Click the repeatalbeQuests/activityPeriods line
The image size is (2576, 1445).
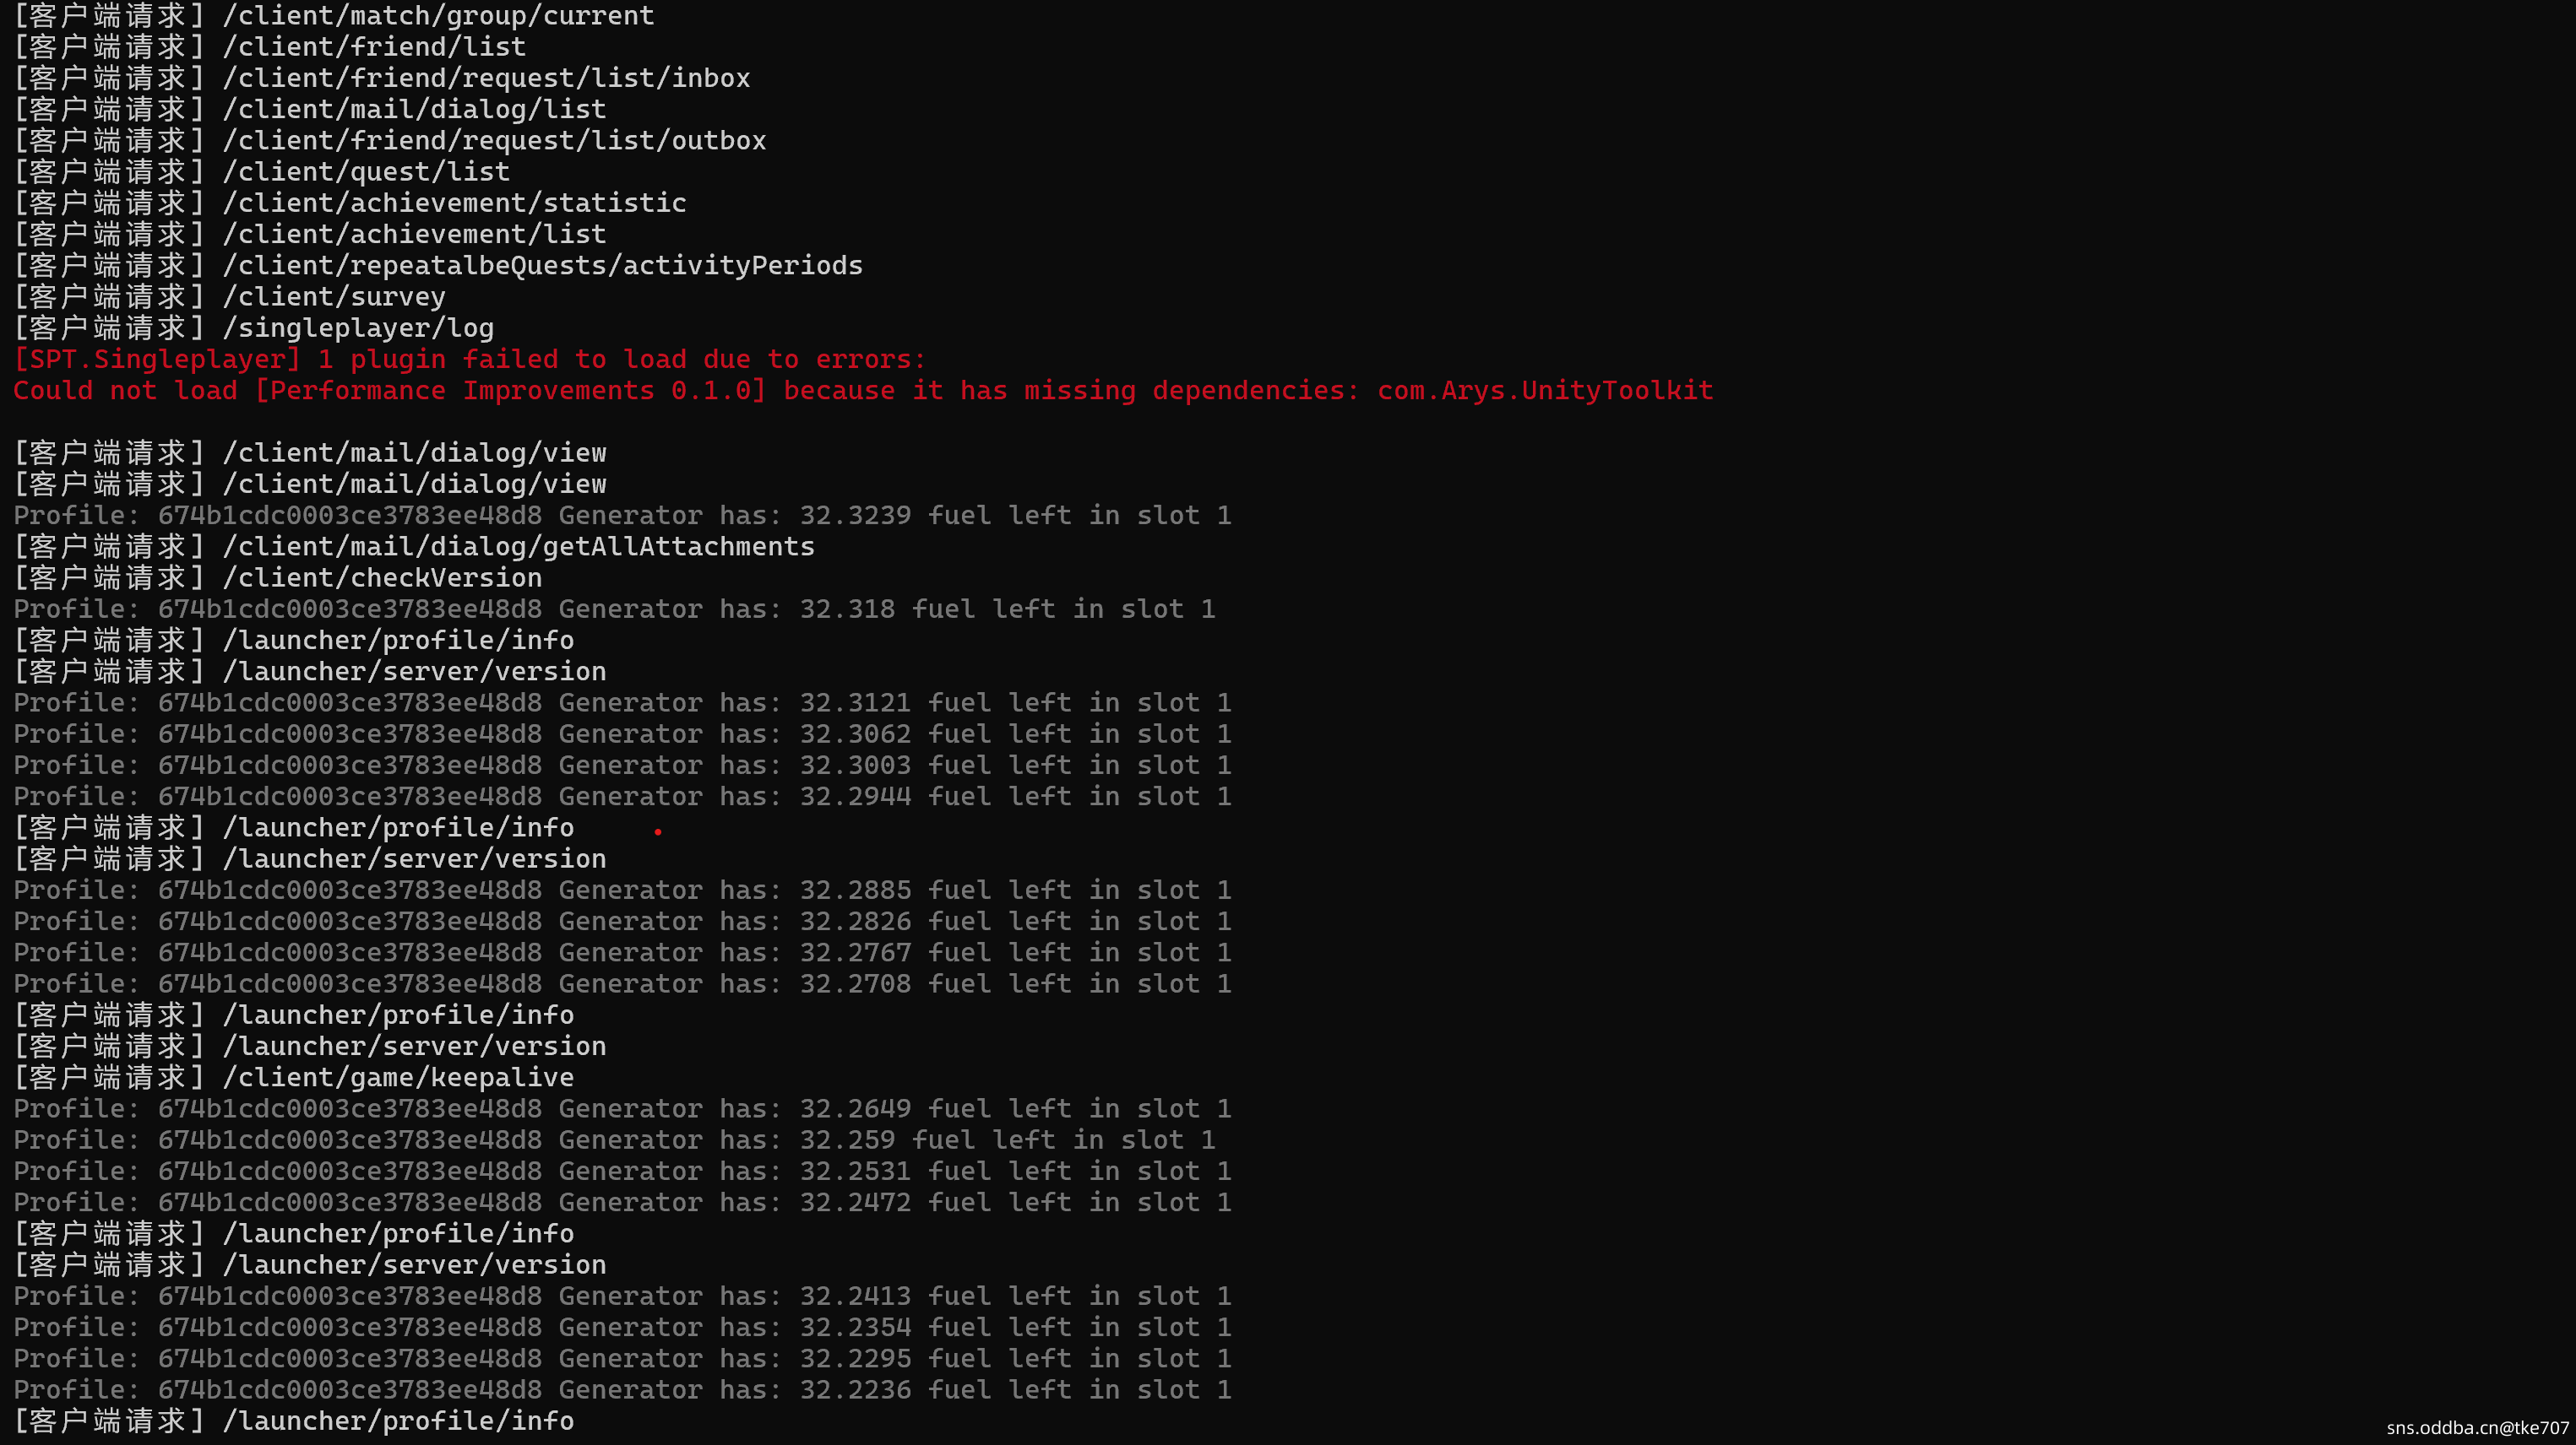pos(541,266)
